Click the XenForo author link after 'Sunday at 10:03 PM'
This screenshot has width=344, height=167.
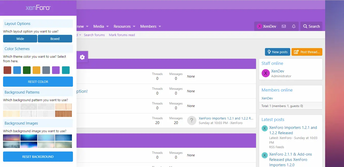click(x=236, y=123)
